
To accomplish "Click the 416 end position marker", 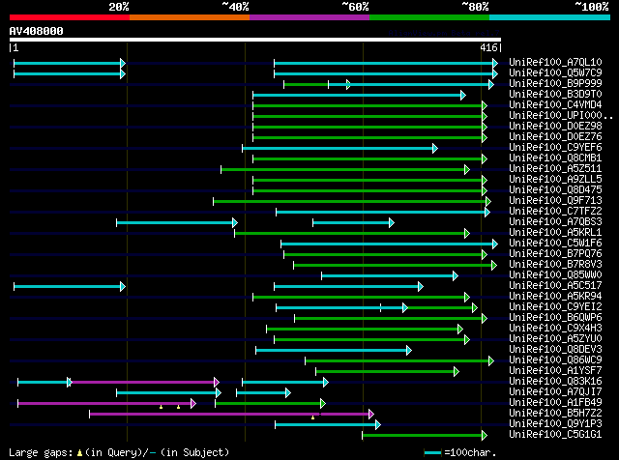I will click(x=488, y=47).
